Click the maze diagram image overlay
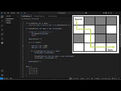This screenshot has width=121, height=91. pos(96,34)
